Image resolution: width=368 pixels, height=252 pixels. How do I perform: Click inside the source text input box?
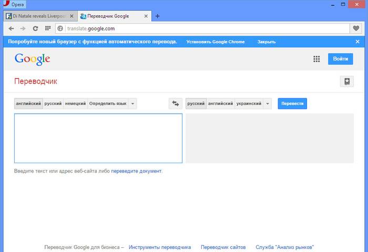[98, 138]
